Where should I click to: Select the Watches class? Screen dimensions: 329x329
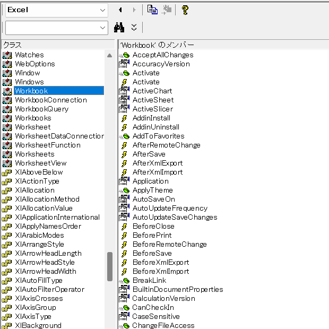29,55
